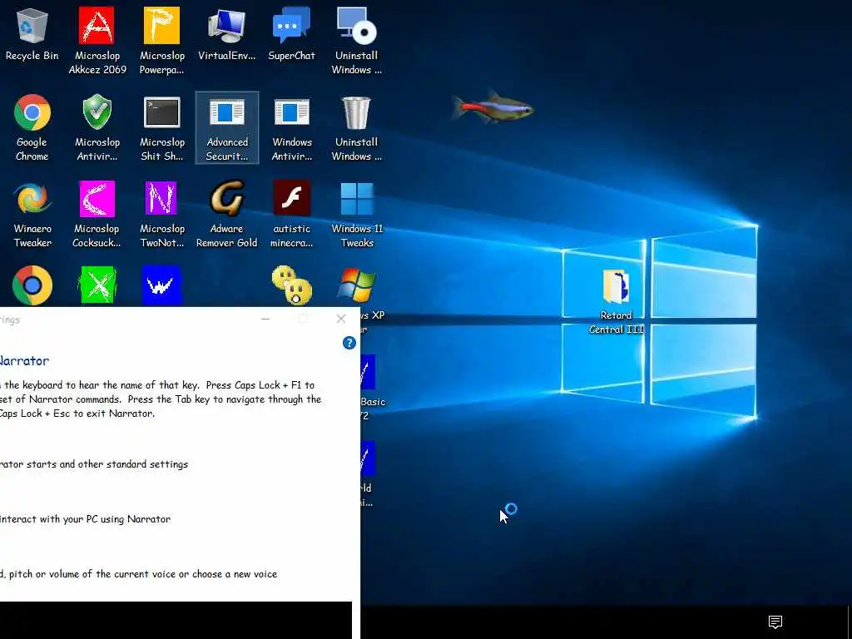
Task: Open Adware Remover Gold icon
Action: 226,215
